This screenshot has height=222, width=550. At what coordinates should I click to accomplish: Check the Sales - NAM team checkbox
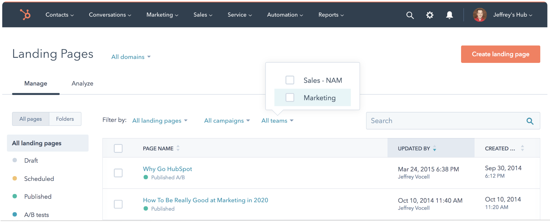(290, 80)
